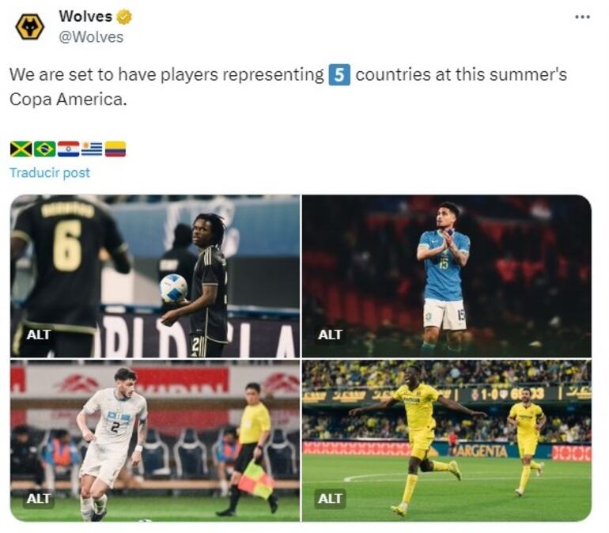The image size is (609, 533).
Task: Open the yellow kit Villarreal celebration photo
Action: (447, 440)
